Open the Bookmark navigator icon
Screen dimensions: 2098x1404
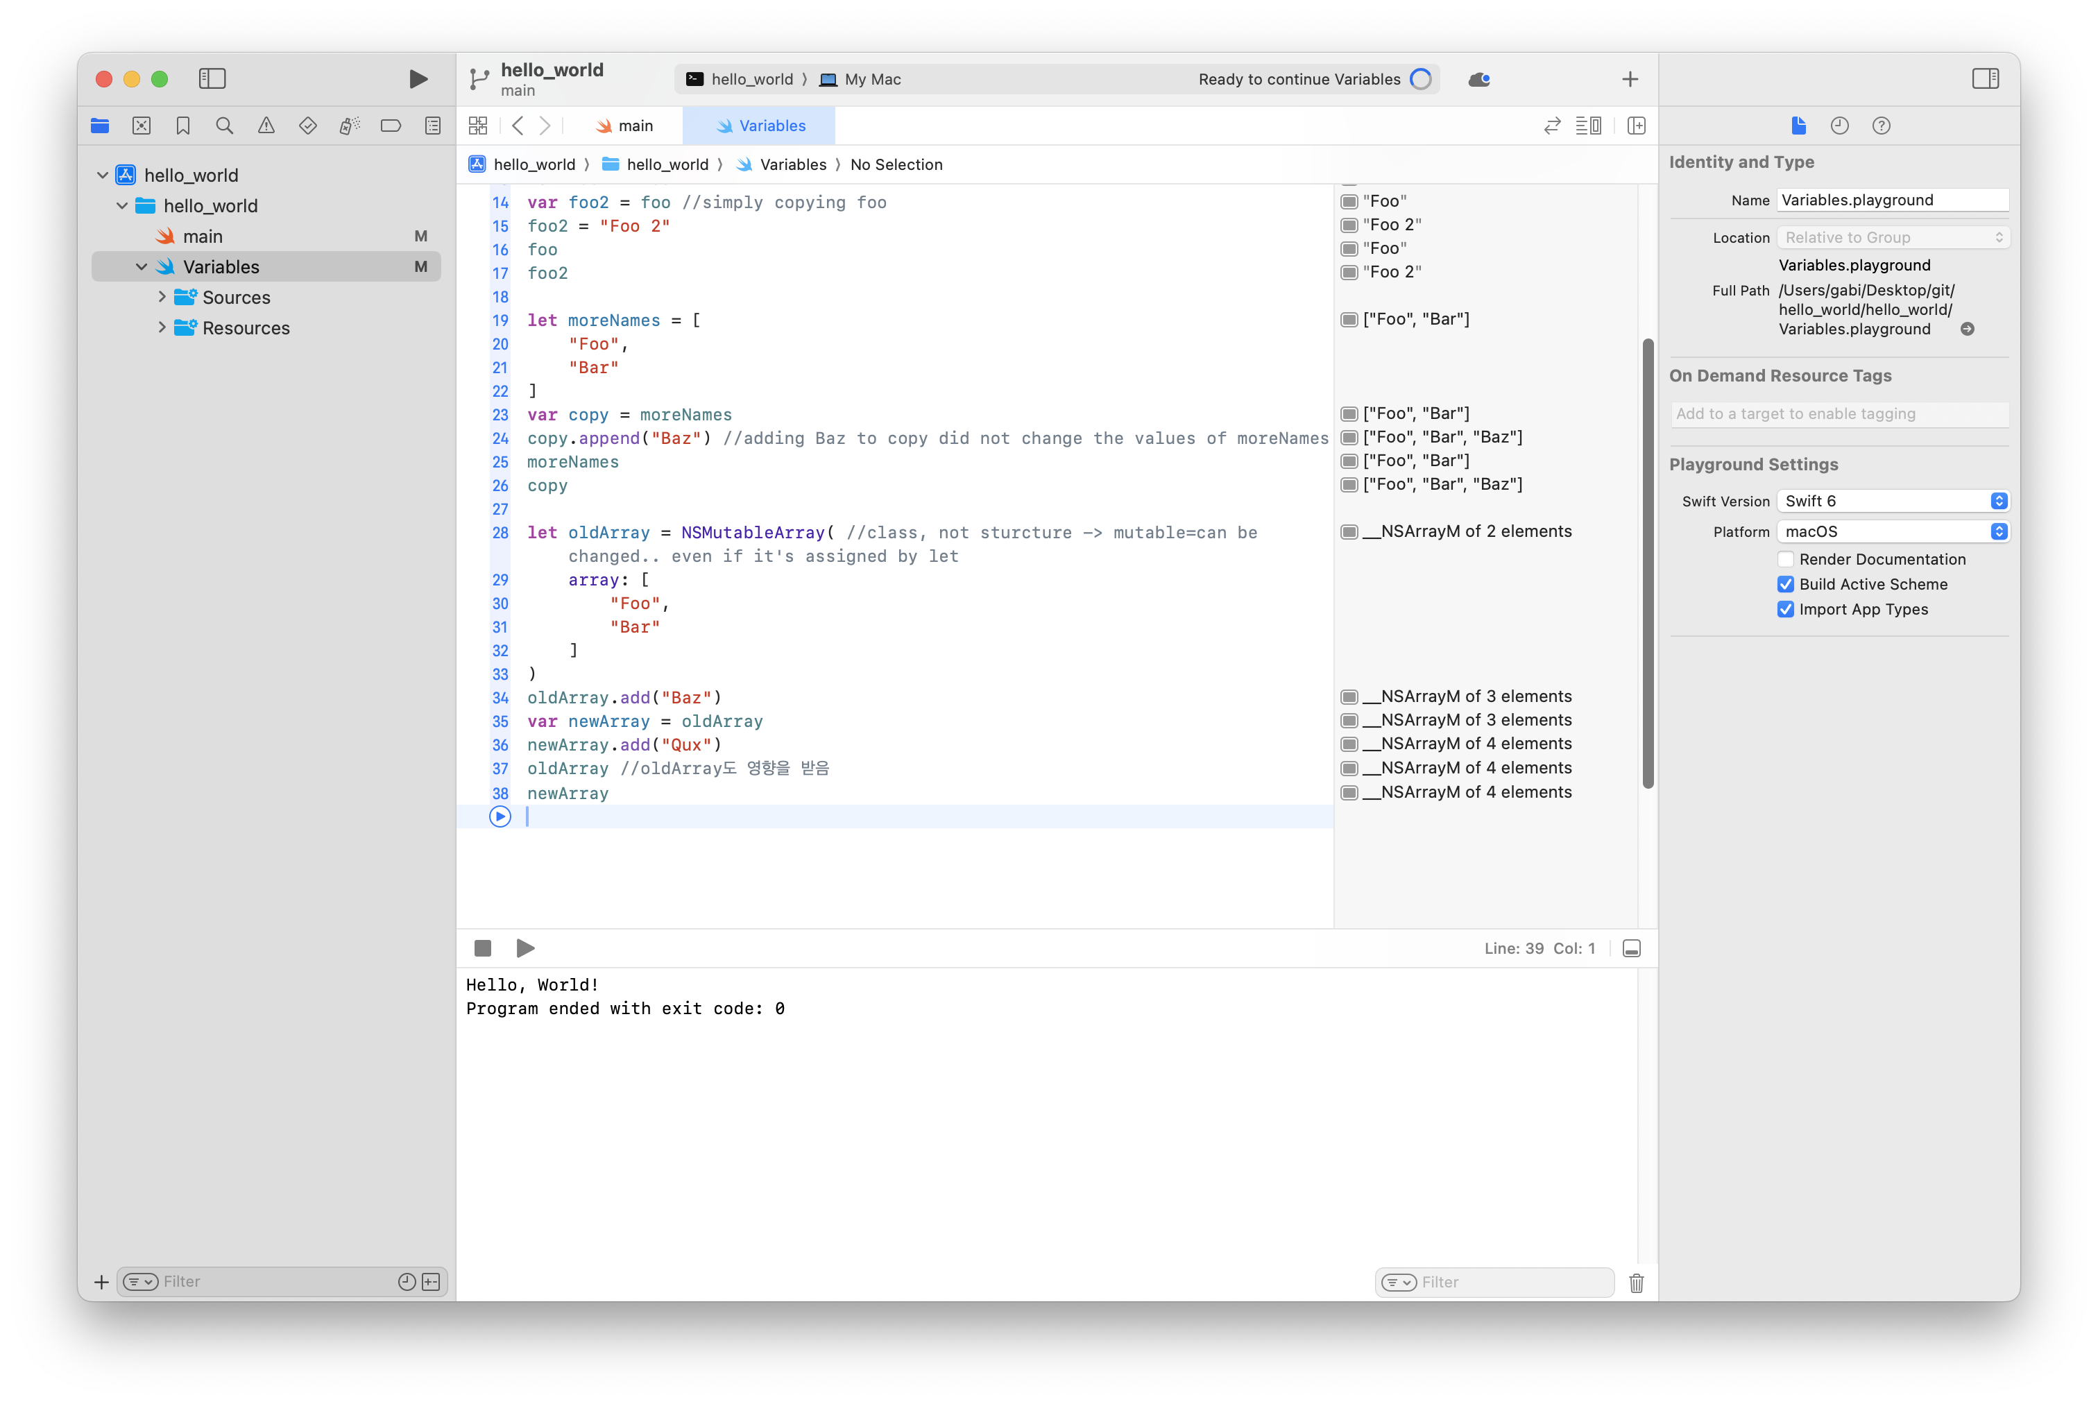click(182, 126)
